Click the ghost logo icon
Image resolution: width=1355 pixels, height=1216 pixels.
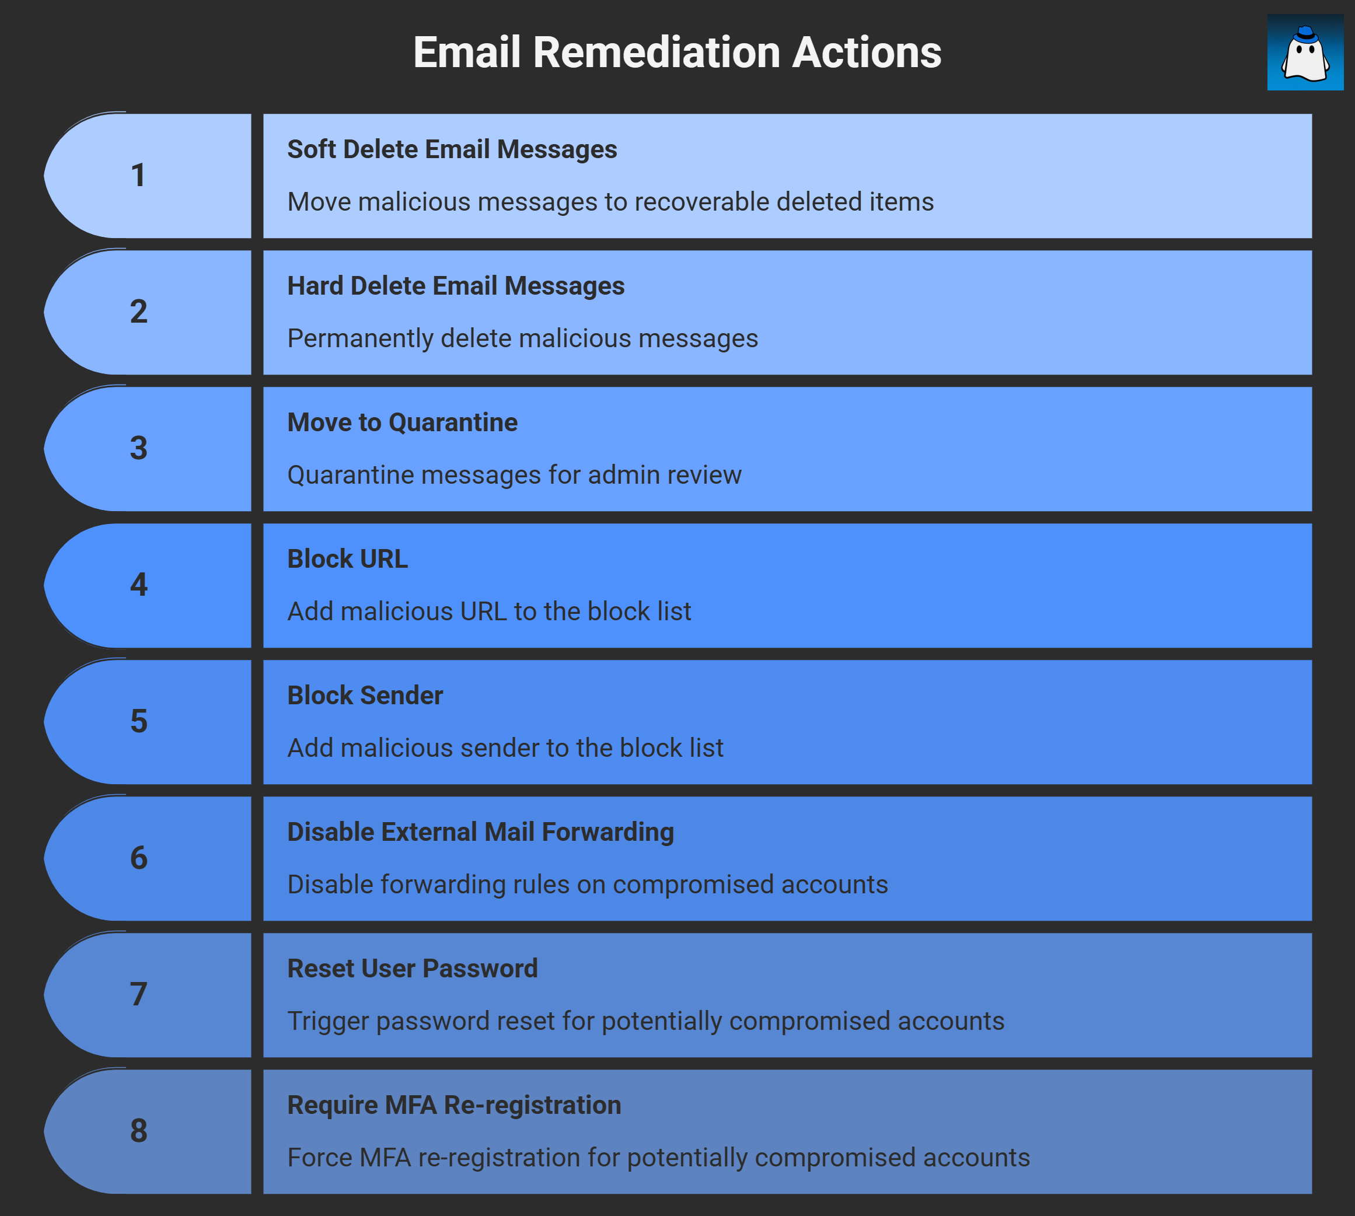(x=1305, y=52)
